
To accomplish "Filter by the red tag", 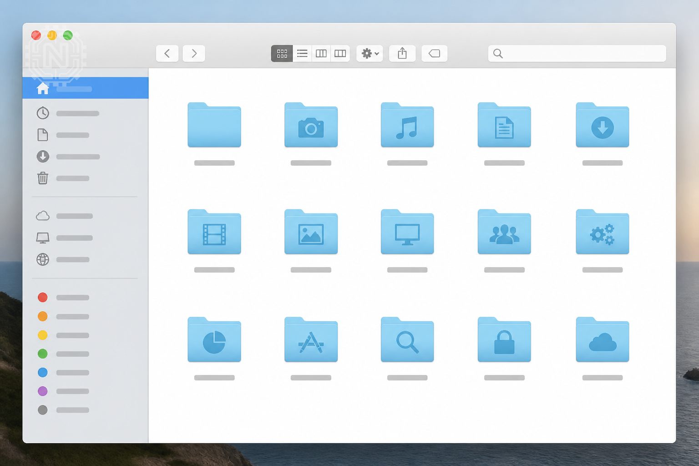I will pos(43,297).
